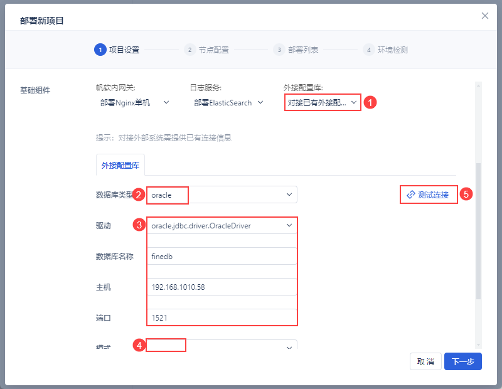
Task: Proceed with the 下一步 button
Action: point(463,361)
